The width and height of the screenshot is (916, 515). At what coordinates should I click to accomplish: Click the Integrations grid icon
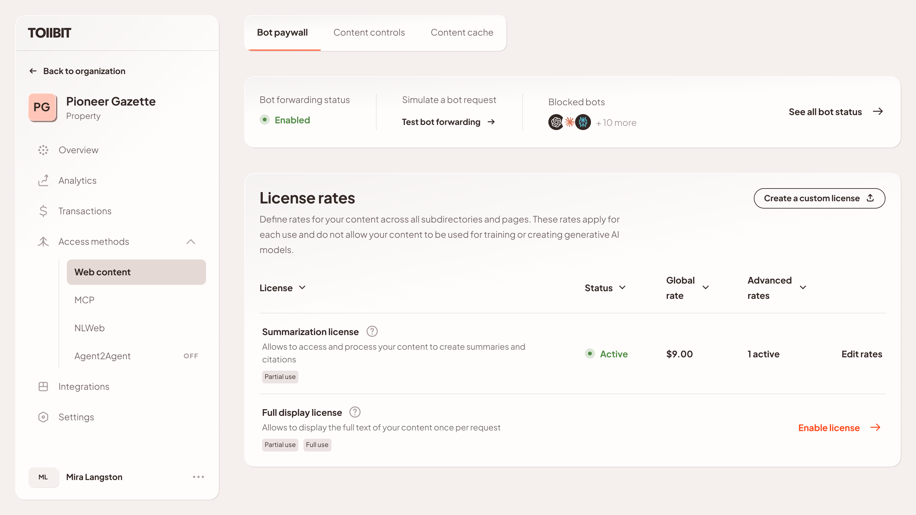43,386
